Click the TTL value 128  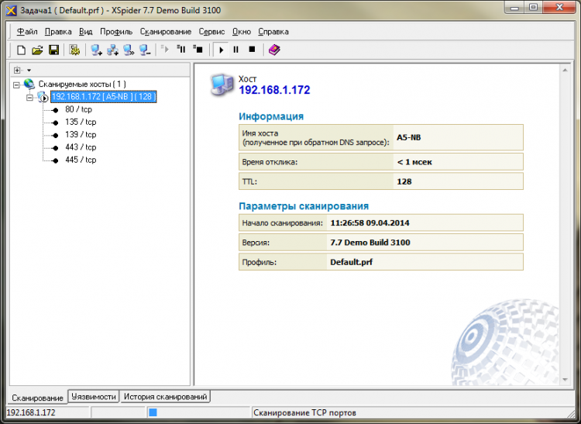click(404, 181)
